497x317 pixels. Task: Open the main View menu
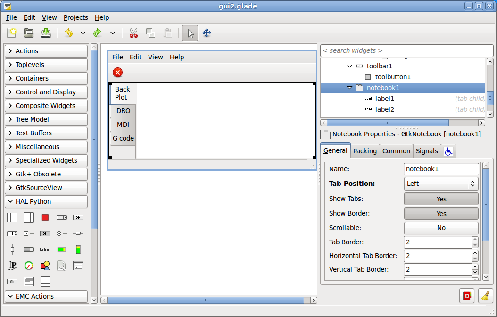click(x=49, y=17)
